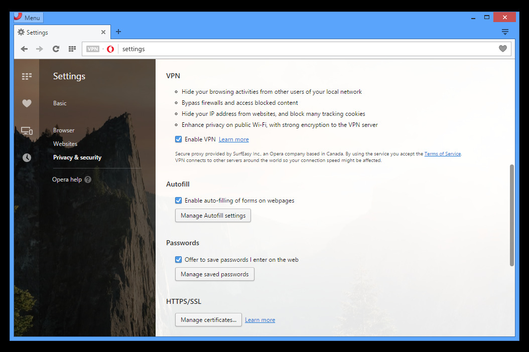Screen dimensions: 529x352
Task: View synced devices with the sidebar tabs icon
Action: point(27,130)
